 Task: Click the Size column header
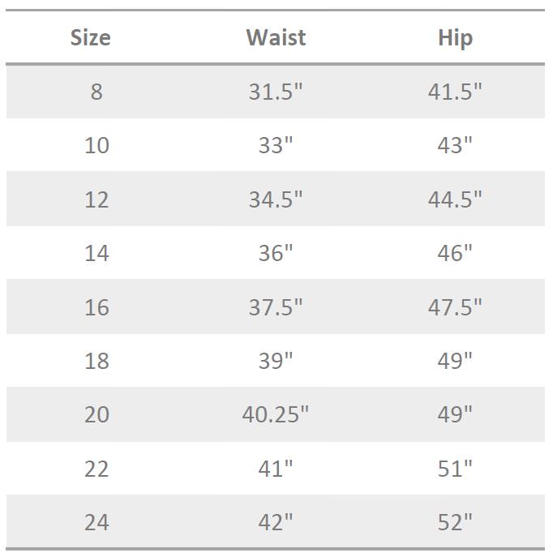pos(90,37)
